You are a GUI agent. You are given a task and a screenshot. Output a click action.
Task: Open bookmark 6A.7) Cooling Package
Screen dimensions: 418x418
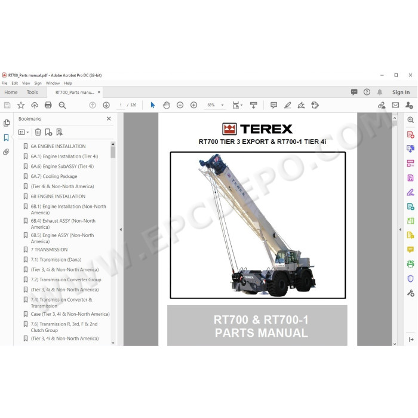(x=54, y=177)
